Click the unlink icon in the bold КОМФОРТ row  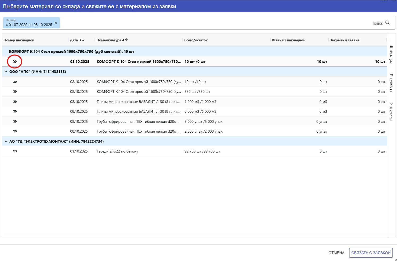tap(15, 62)
